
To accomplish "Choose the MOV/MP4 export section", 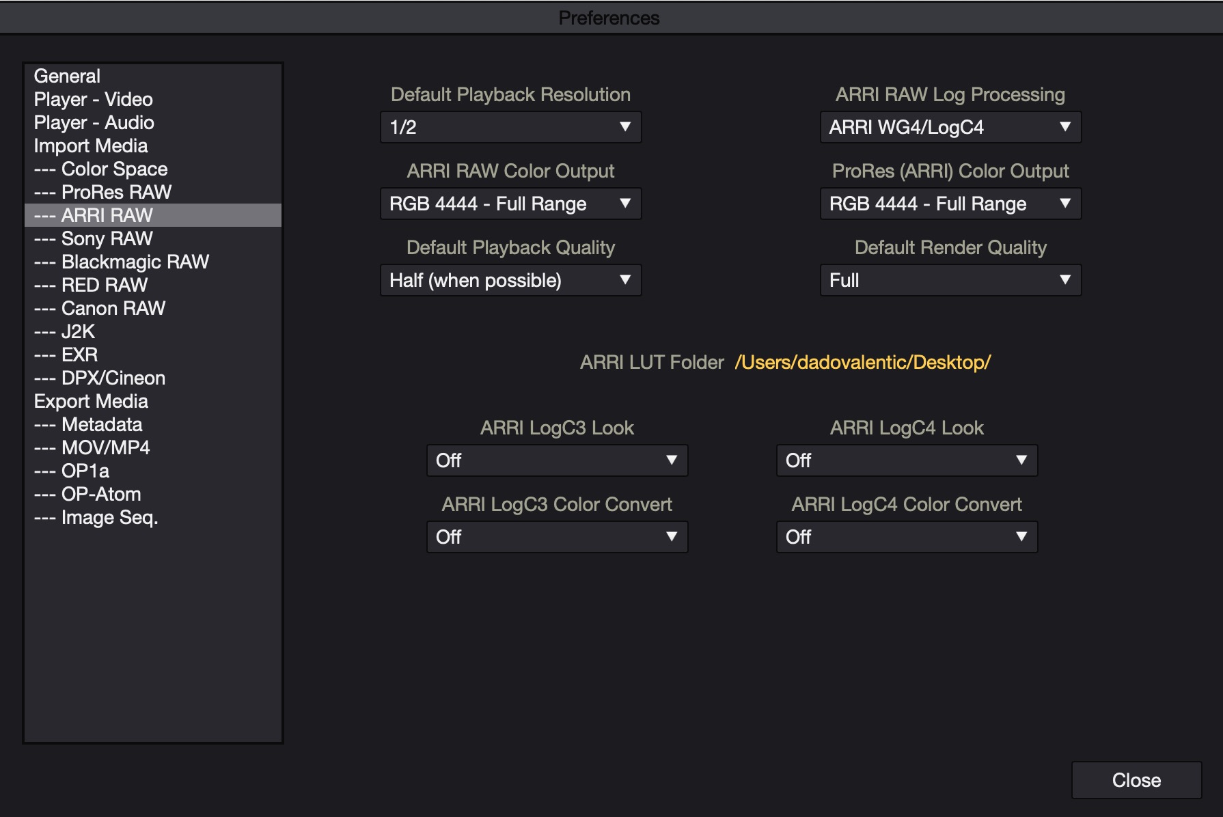I will tap(92, 447).
